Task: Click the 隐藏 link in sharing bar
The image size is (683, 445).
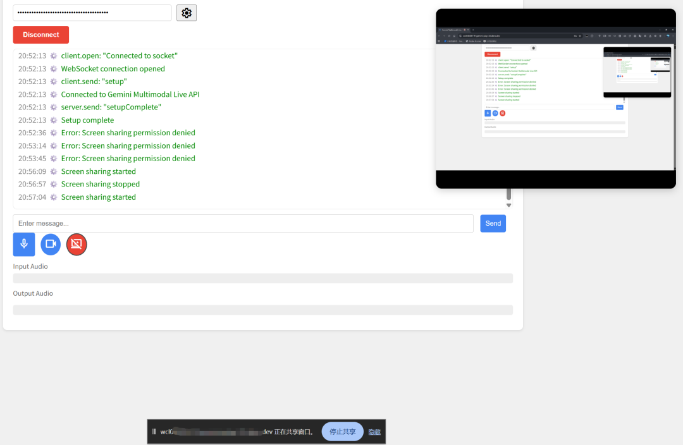Action: (x=374, y=432)
